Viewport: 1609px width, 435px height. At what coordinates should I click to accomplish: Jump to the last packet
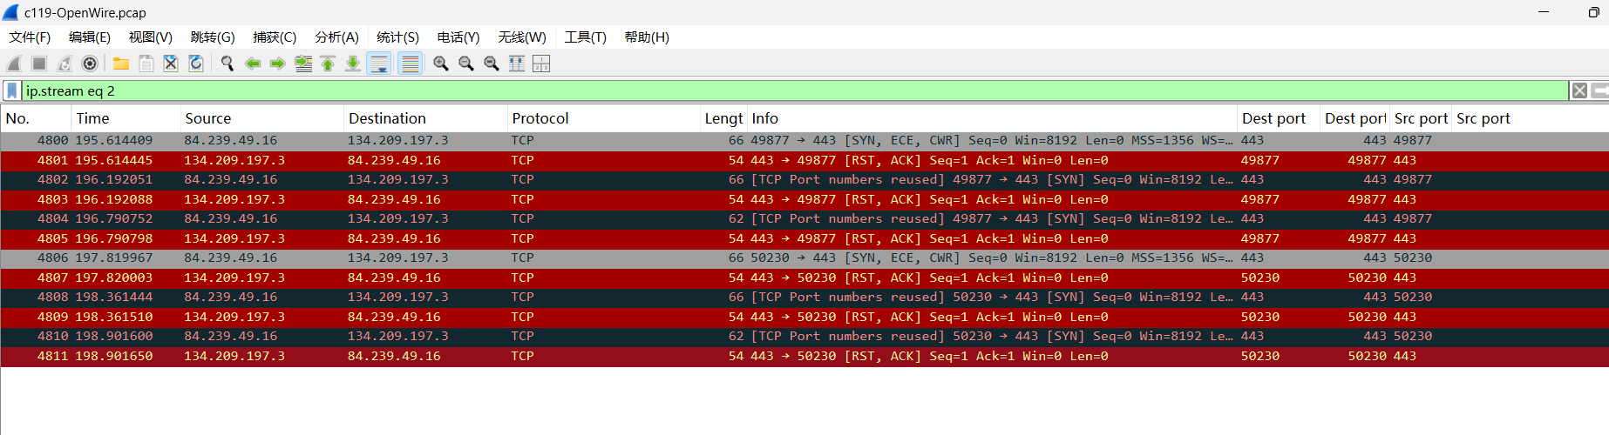pos(353,64)
